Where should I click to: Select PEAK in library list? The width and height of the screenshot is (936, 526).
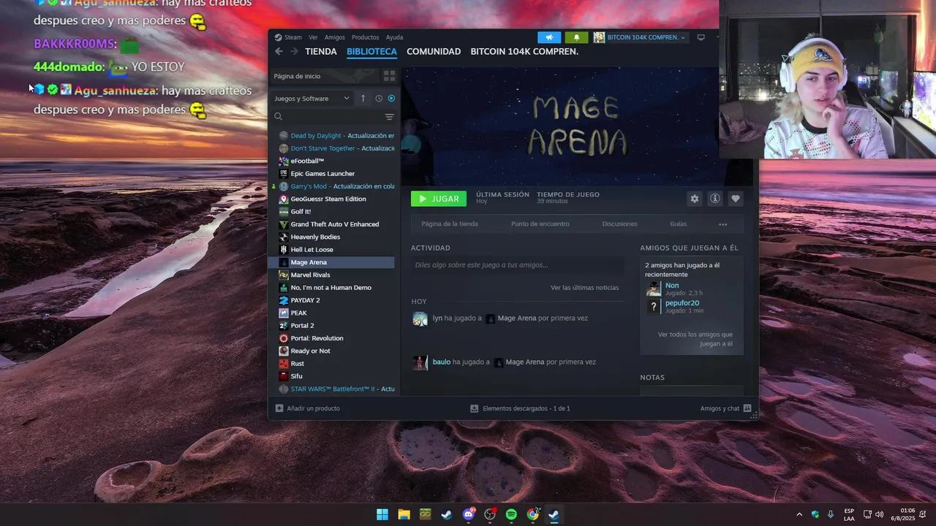pos(336,313)
